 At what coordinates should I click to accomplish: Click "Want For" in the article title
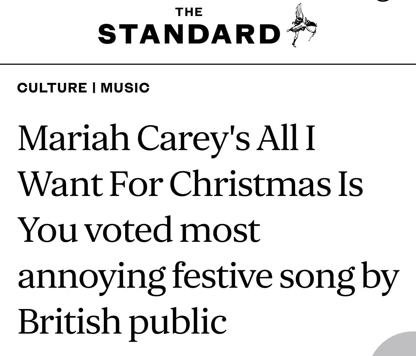tap(90, 184)
